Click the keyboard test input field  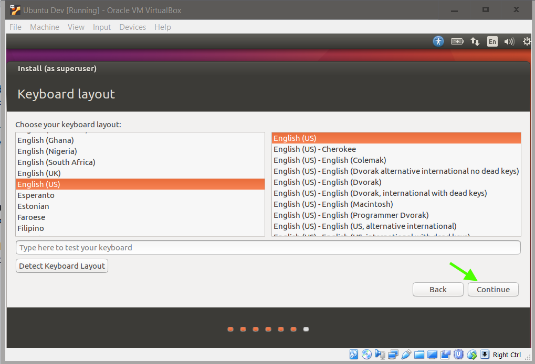pyautogui.click(x=268, y=248)
